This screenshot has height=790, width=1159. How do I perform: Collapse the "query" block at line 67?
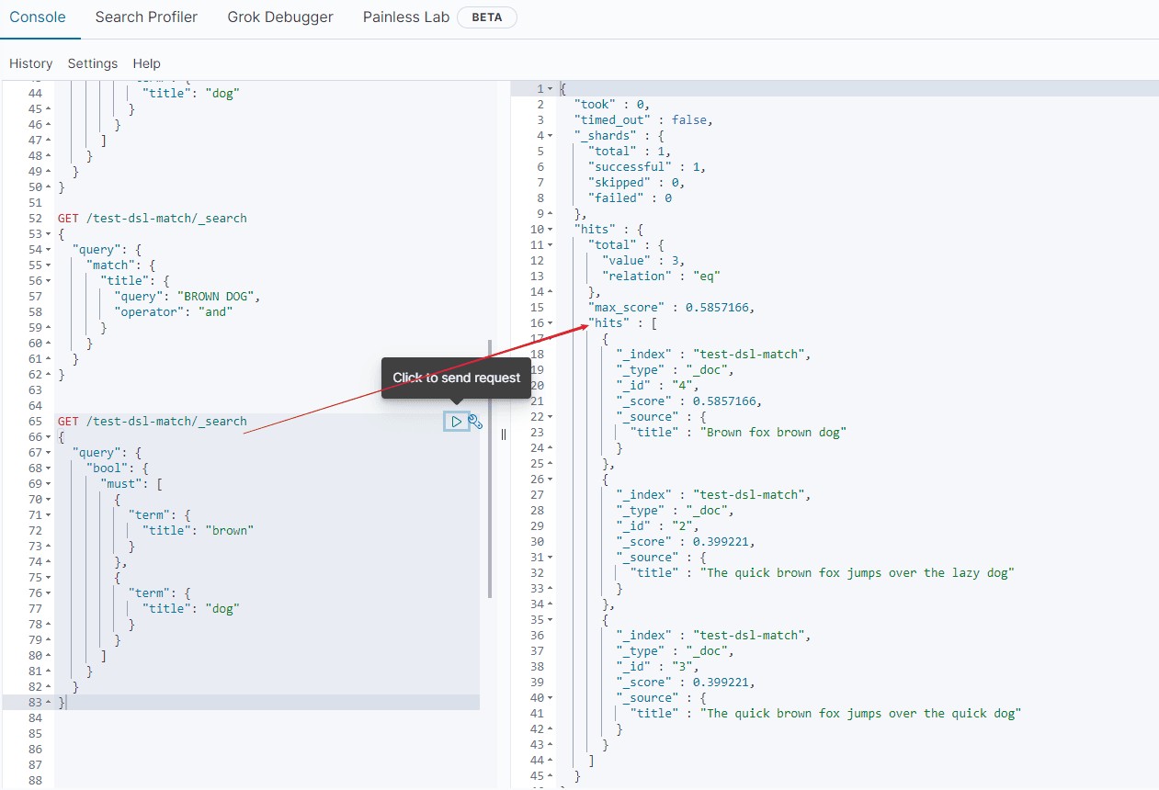[x=48, y=453]
